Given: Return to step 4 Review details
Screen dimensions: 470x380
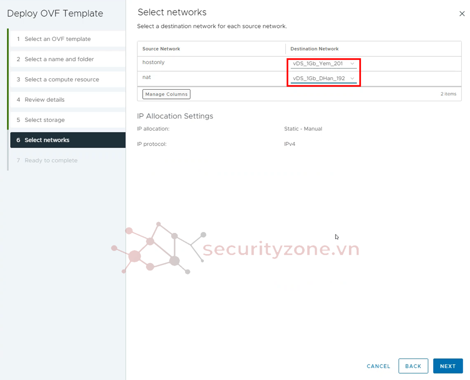Looking at the screenshot, I should (44, 100).
